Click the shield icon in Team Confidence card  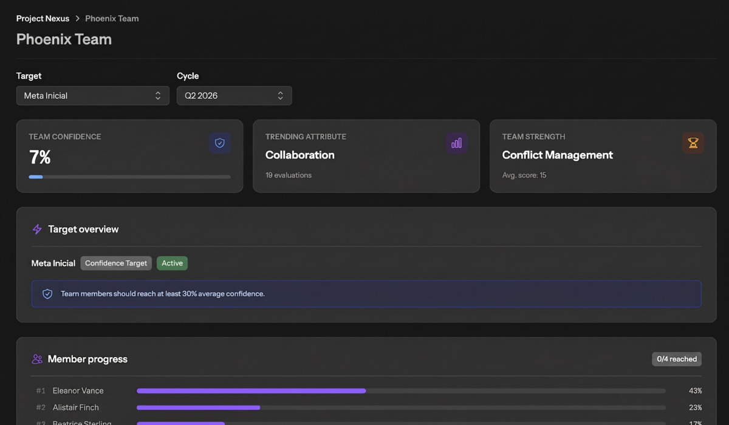click(x=220, y=143)
